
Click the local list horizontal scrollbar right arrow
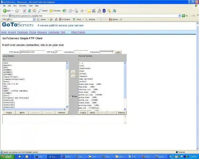click(x=65, y=109)
